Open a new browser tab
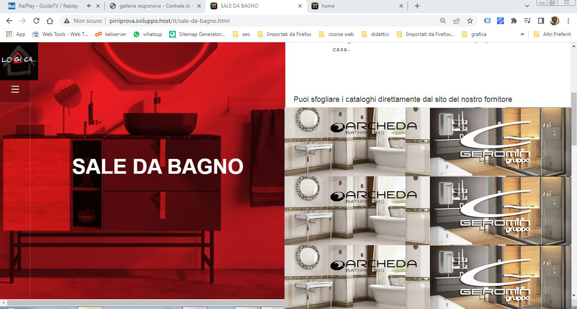 coord(417,6)
